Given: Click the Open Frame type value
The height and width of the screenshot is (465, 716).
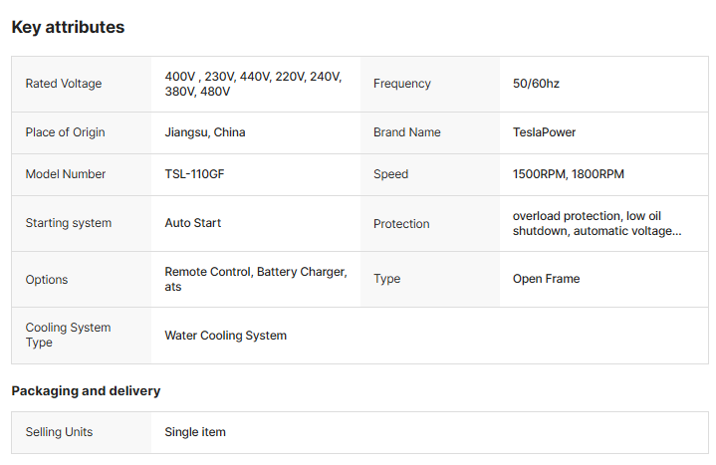Looking at the screenshot, I should click(546, 279).
